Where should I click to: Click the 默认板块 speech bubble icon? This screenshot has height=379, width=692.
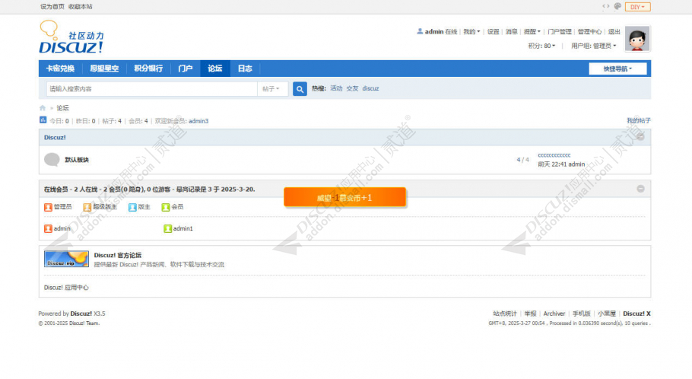pos(52,160)
